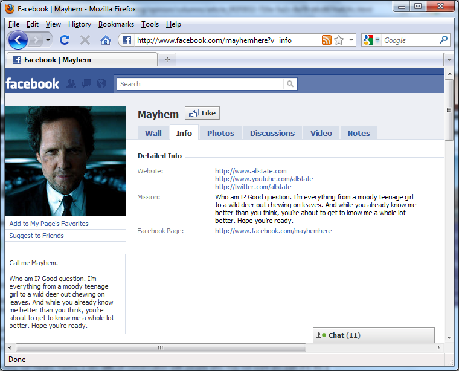Open the Facebook notifications globe icon

101,84
